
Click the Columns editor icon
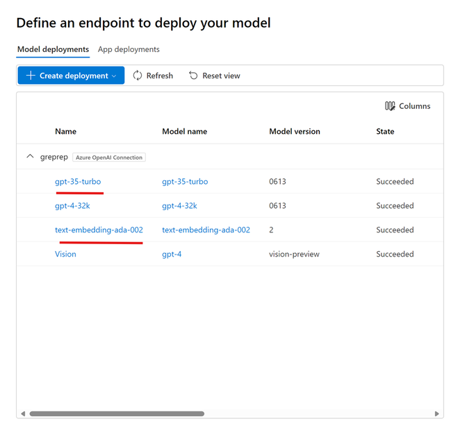tap(390, 106)
